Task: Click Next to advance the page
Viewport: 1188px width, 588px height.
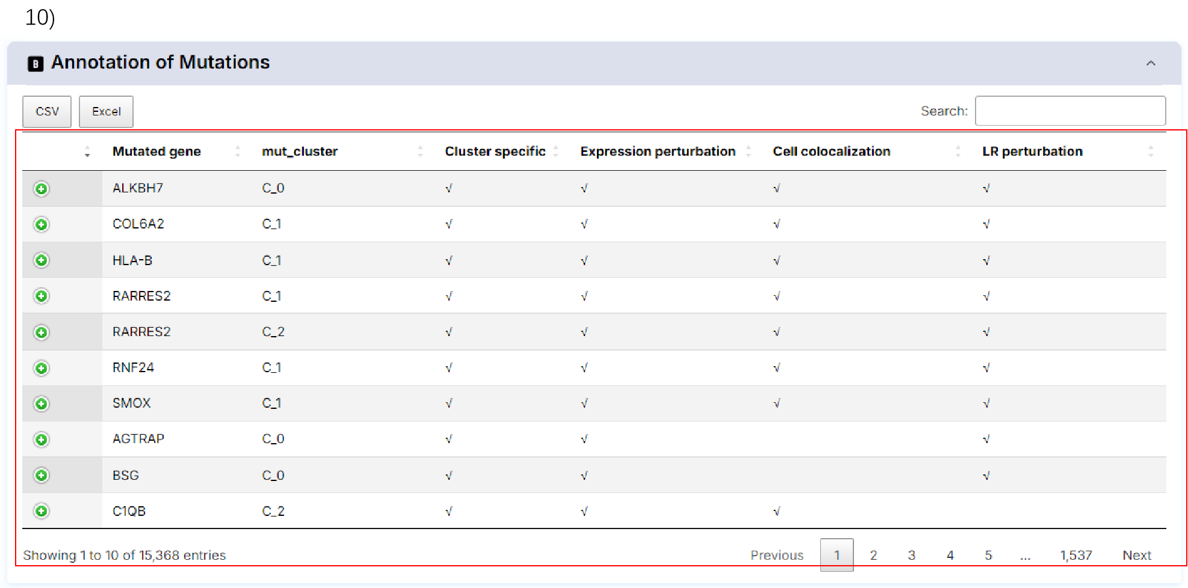Action: 1136,555
